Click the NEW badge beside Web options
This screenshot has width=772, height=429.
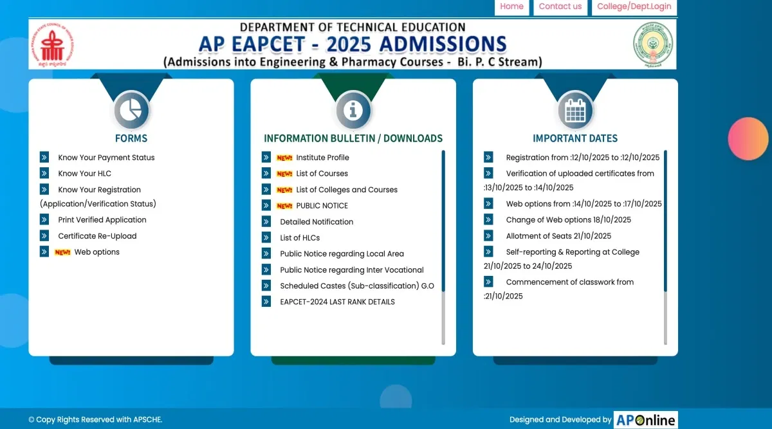(62, 252)
